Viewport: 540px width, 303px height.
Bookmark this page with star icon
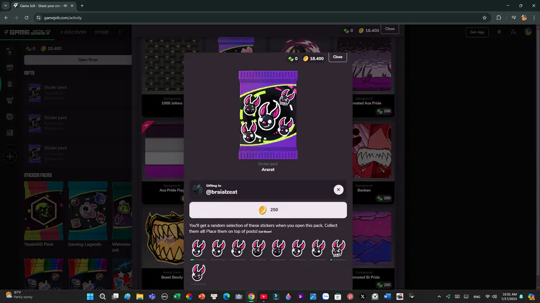pyautogui.click(x=484, y=18)
